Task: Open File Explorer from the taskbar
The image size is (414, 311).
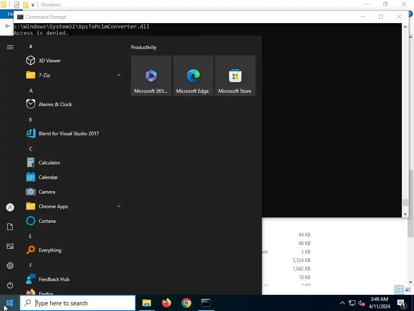Action: click(146, 303)
